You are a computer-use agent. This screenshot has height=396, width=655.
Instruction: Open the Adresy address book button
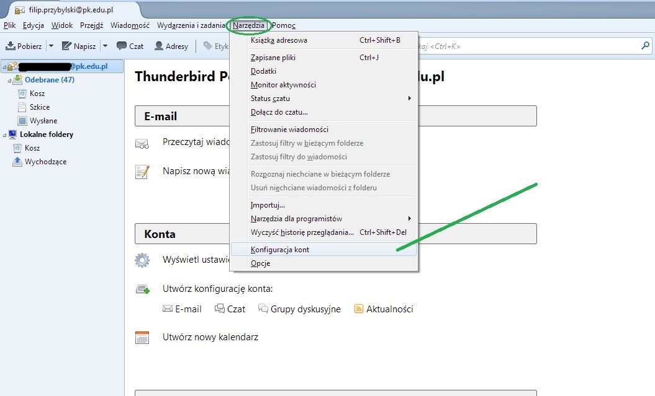[x=171, y=46]
